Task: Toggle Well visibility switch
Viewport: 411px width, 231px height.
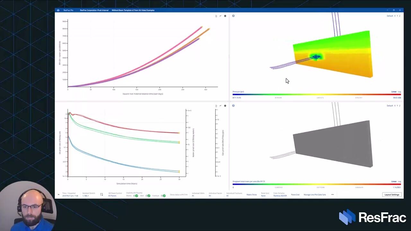Action: pos(148,196)
